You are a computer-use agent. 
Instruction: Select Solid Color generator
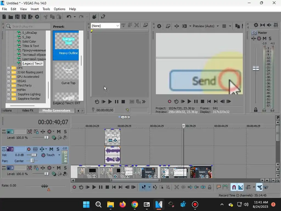click(x=29, y=41)
